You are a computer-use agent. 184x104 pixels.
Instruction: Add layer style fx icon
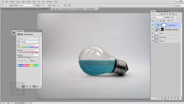162,98
